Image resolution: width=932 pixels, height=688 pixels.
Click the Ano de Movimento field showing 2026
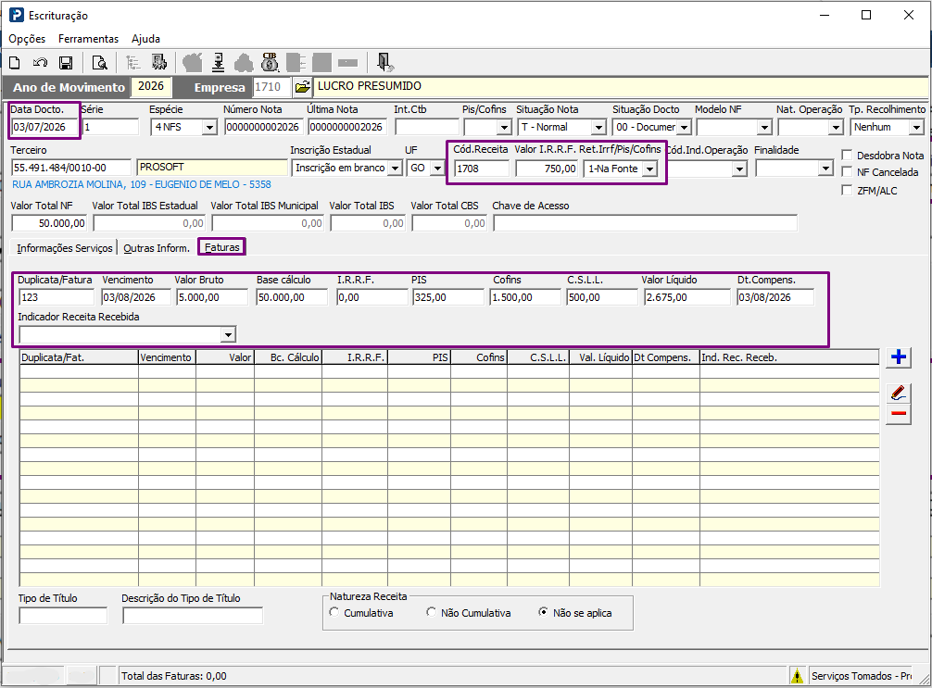point(151,87)
